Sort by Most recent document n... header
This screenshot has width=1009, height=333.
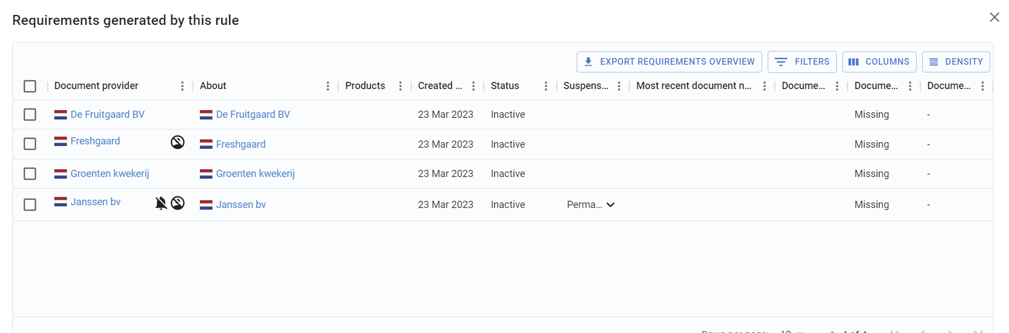point(694,86)
